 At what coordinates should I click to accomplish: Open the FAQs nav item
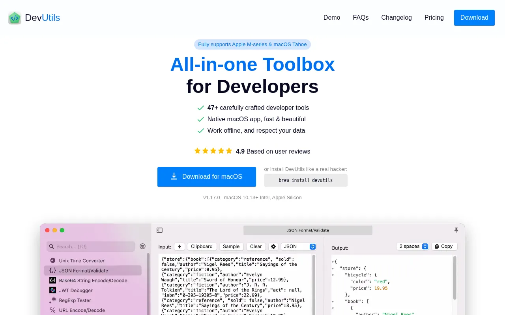click(x=361, y=18)
